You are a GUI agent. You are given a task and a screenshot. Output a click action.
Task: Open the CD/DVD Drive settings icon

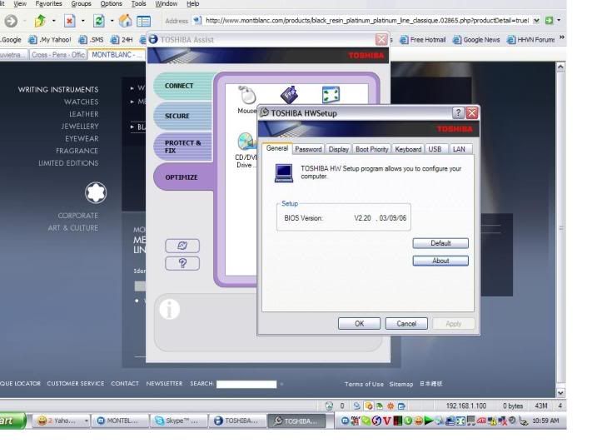coord(246,143)
